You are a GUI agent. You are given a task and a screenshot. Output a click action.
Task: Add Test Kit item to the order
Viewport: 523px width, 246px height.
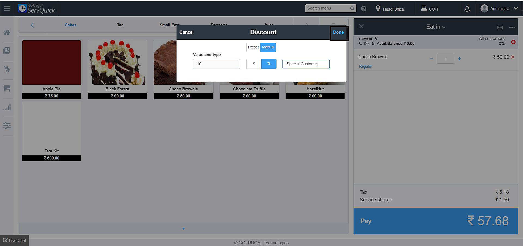(51, 131)
